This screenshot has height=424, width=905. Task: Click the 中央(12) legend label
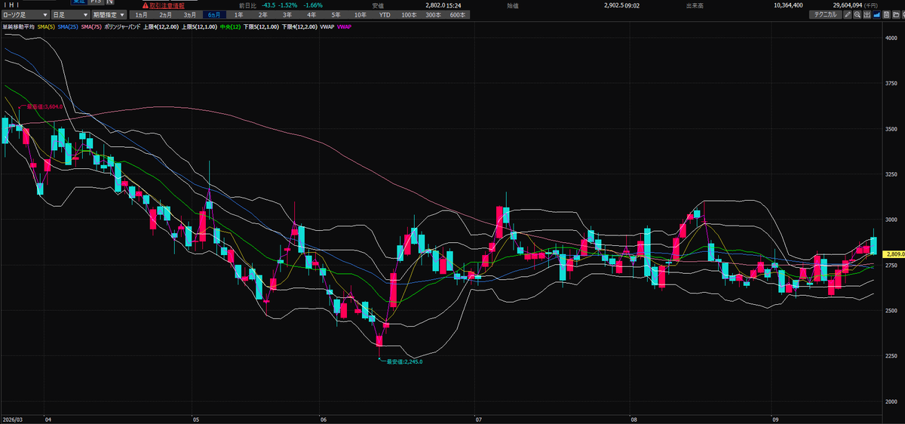(x=230, y=26)
